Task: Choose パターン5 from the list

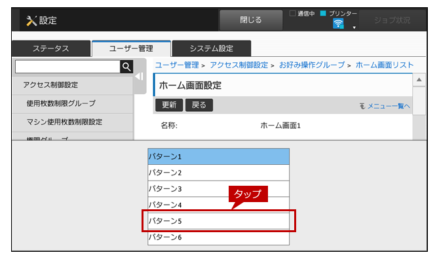Action: pos(218,221)
